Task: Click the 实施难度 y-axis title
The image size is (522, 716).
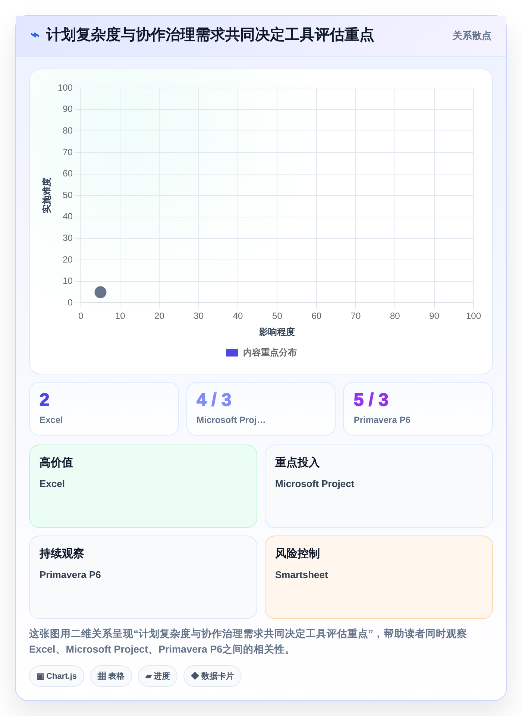Action: [x=47, y=195]
